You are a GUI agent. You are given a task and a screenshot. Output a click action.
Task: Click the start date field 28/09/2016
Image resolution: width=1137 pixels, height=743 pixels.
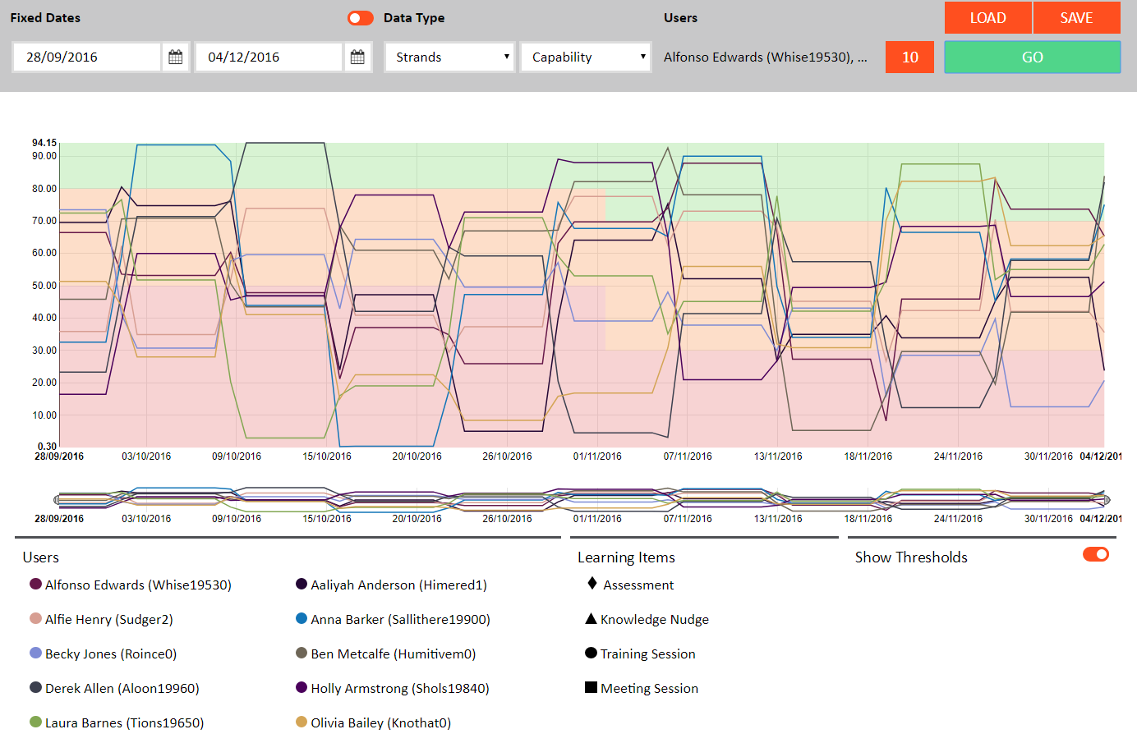(87, 57)
